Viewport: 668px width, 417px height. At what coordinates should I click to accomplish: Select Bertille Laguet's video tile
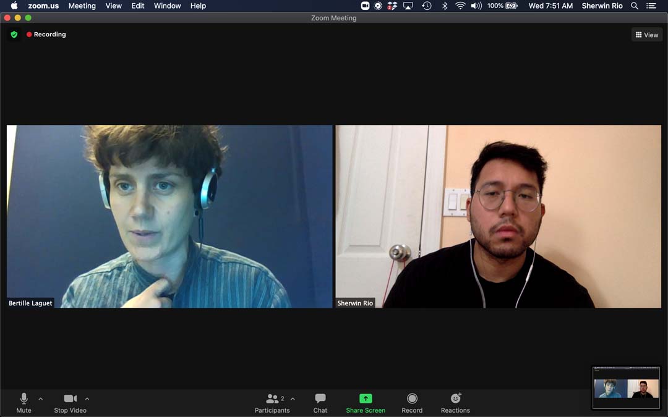point(169,216)
